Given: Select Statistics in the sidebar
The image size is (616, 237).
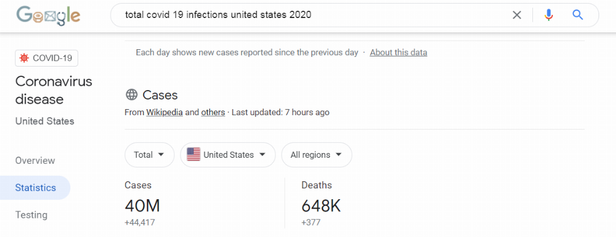Looking at the screenshot, I should pos(35,188).
